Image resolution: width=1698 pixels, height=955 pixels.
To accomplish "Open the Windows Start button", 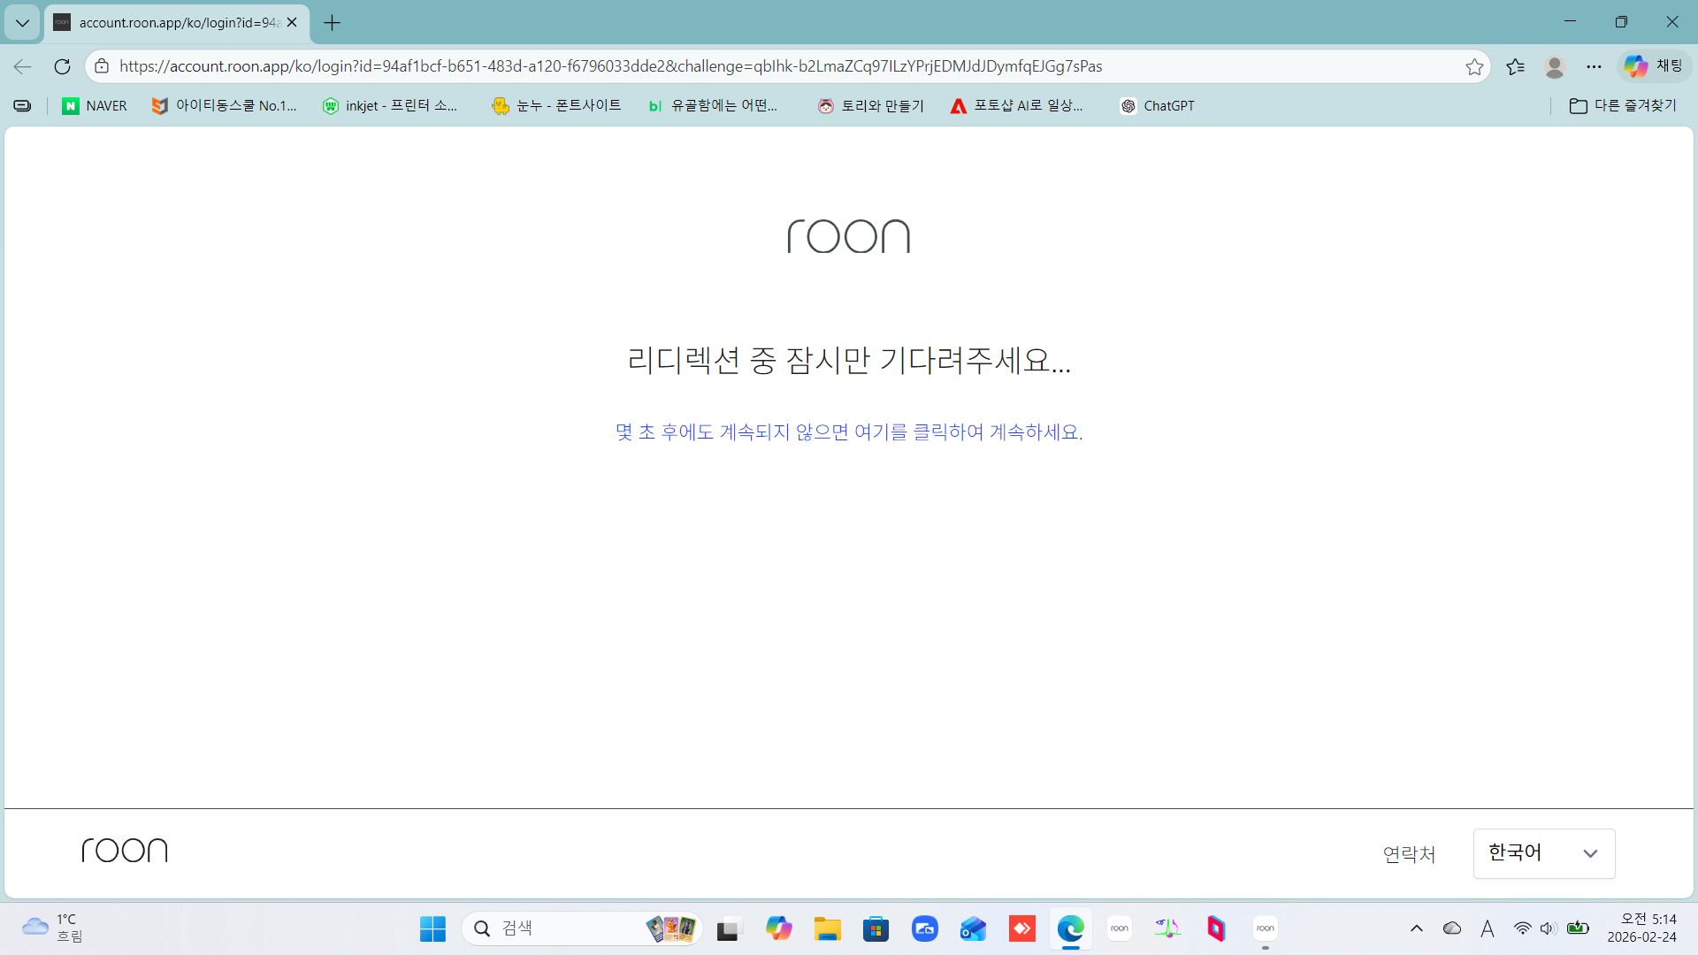I will [432, 928].
